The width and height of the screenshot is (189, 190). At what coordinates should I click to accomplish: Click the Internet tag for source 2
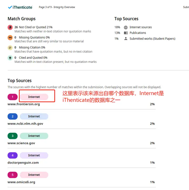click(x=34, y=116)
